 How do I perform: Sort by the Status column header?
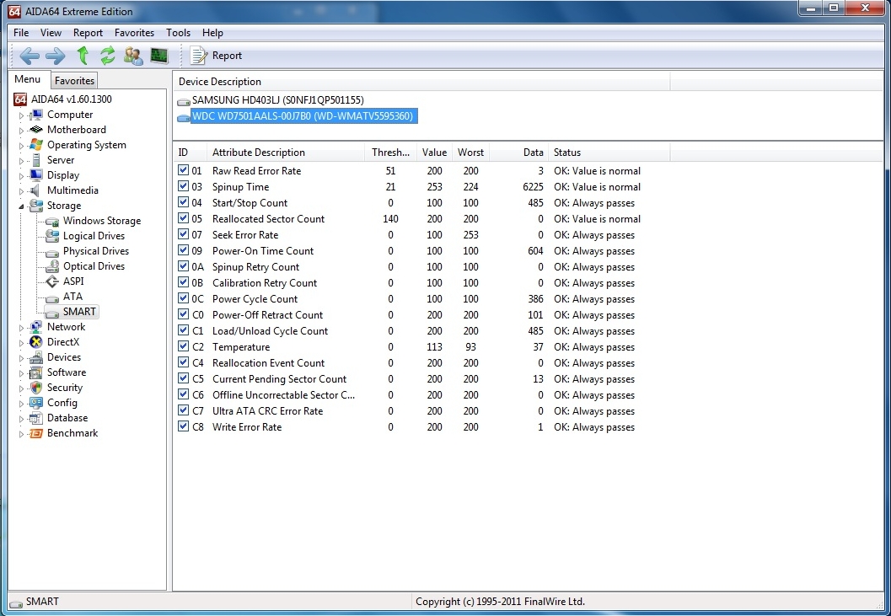click(x=609, y=153)
